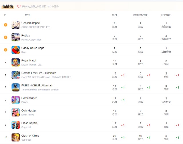Click Tencent Mobile International Limited text
183x144 pixels.
point(40,90)
